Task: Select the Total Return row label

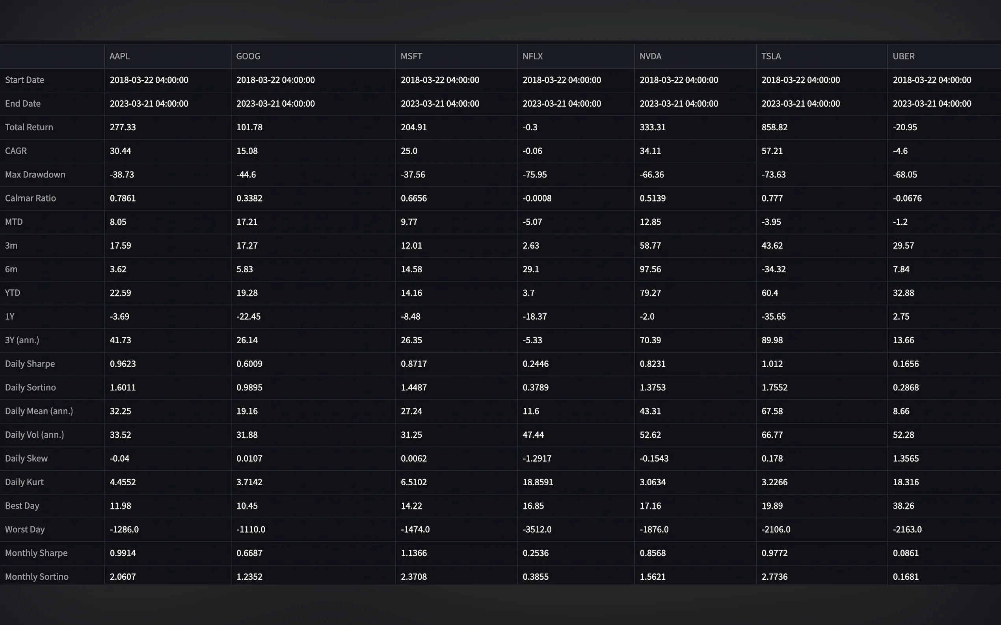Action: (29, 127)
